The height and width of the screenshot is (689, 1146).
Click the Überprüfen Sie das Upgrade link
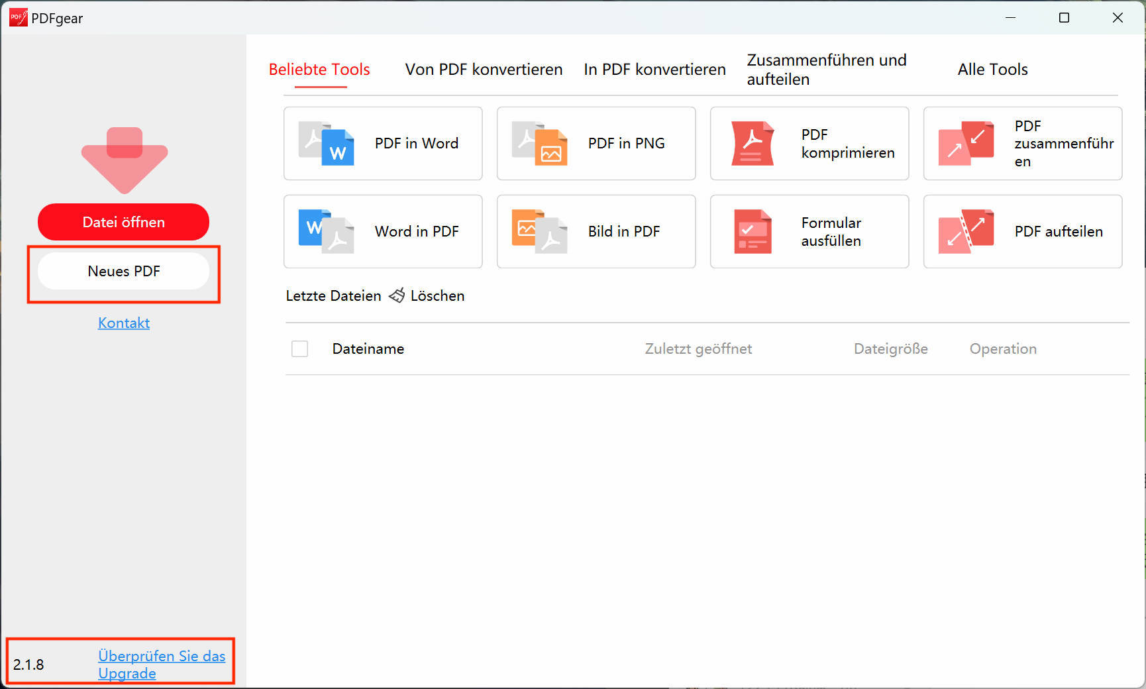161,664
